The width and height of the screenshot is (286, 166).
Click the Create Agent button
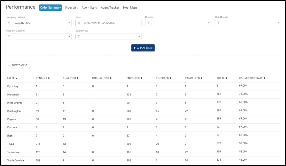(x=18, y=65)
